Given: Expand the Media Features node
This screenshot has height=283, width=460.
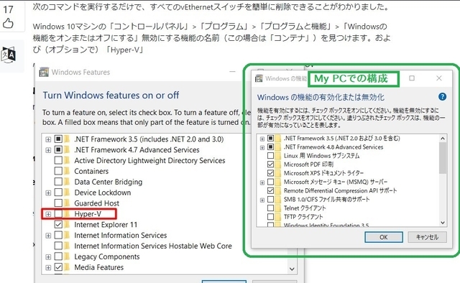Looking at the screenshot, I should click(48, 267).
